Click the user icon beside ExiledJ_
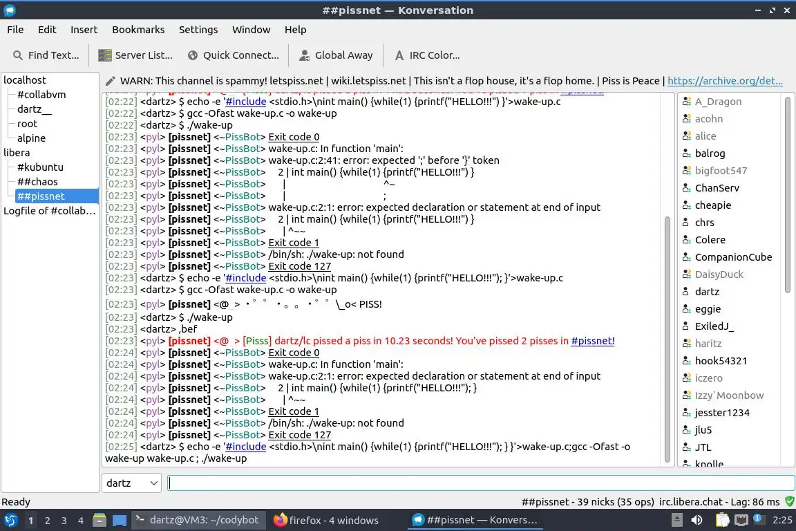 click(x=686, y=326)
